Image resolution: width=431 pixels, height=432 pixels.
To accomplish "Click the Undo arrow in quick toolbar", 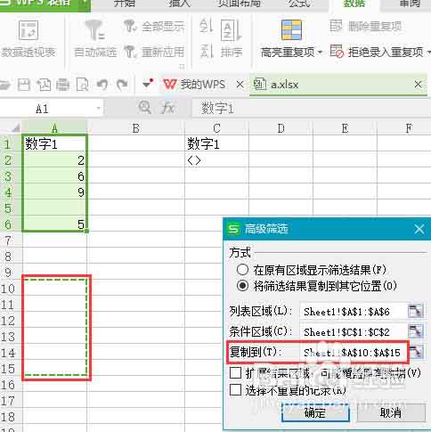I will point(102,85).
